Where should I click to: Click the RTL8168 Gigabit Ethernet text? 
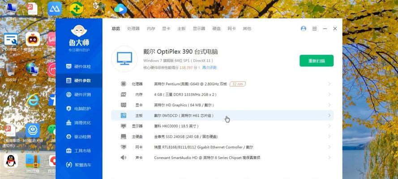(204, 147)
